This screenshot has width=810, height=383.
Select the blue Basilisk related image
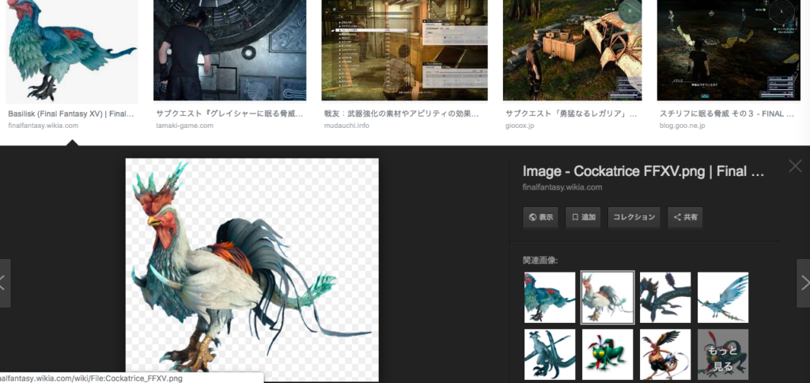click(x=550, y=298)
